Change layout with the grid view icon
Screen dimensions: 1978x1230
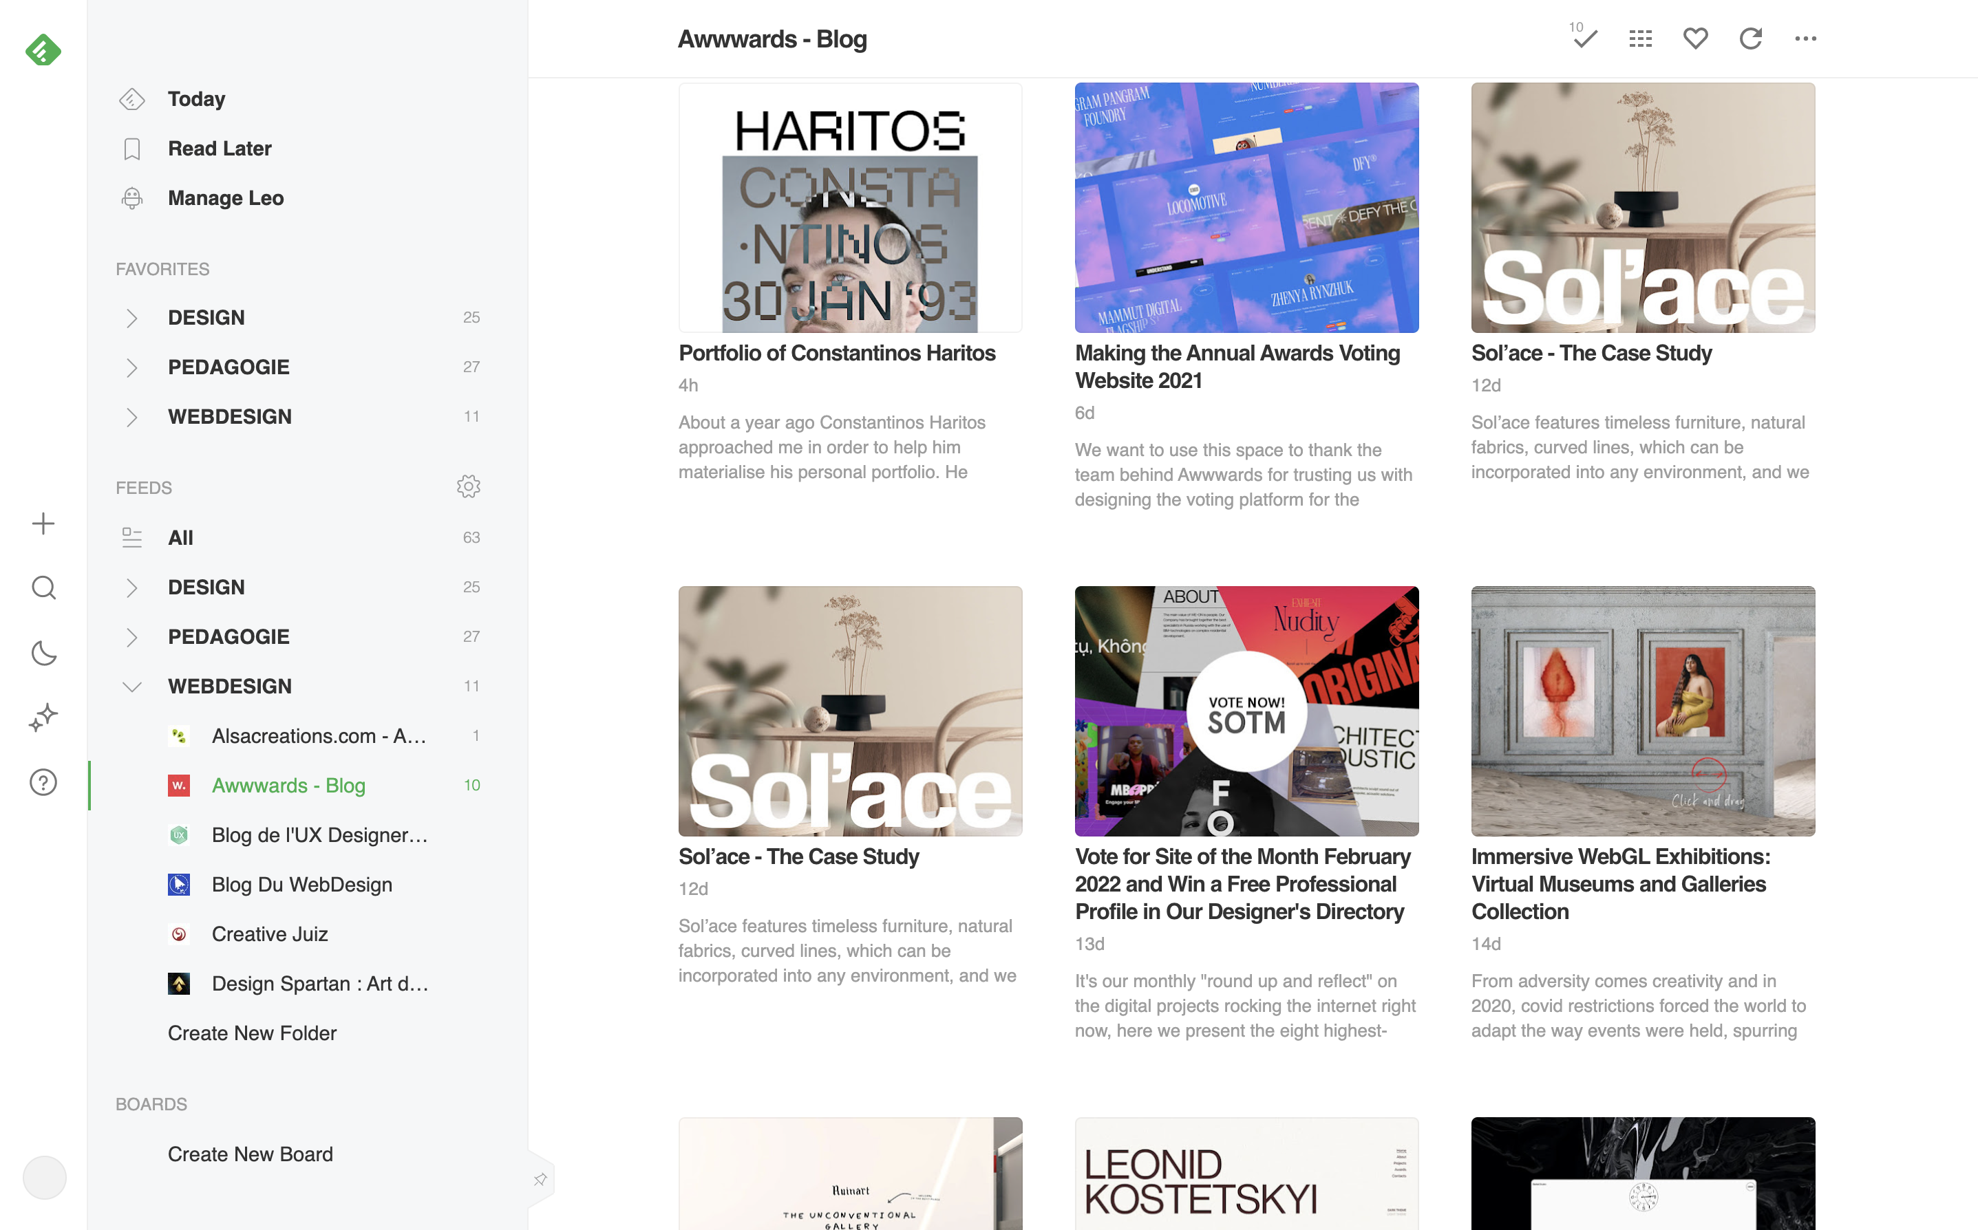1640,39
